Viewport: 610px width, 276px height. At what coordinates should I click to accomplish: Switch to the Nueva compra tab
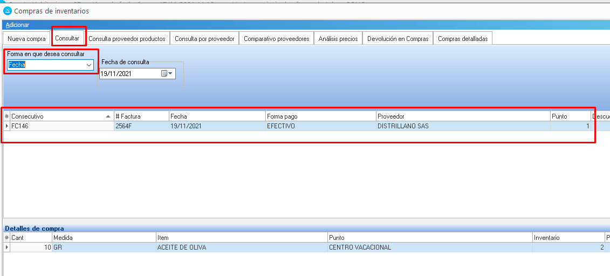pyautogui.click(x=26, y=39)
